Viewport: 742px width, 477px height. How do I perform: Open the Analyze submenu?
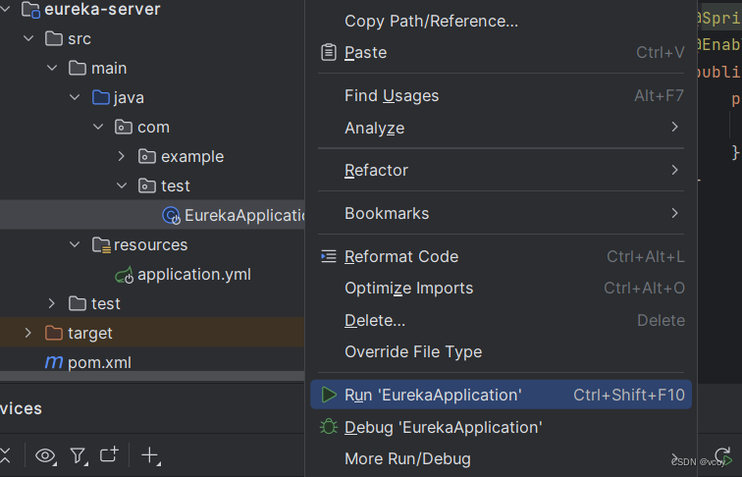tap(501, 128)
